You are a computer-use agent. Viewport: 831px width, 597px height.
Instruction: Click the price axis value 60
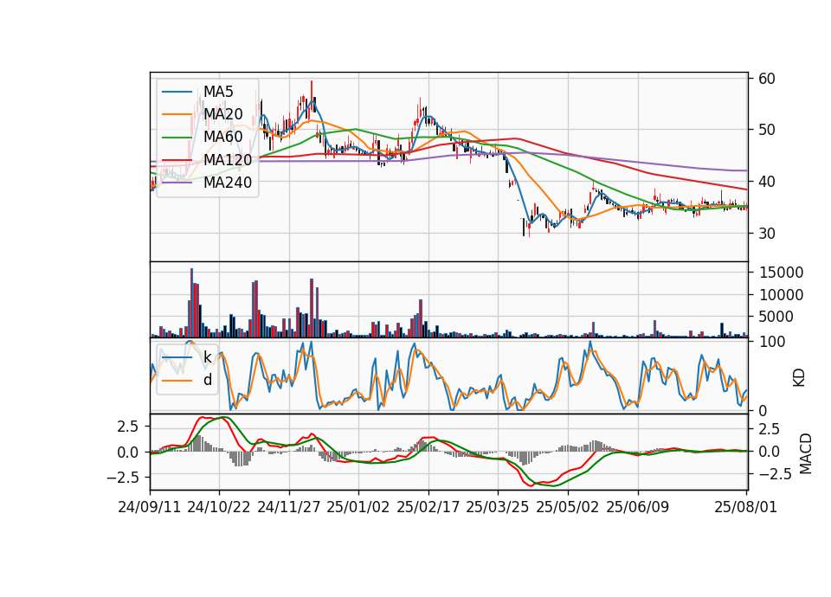767,79
